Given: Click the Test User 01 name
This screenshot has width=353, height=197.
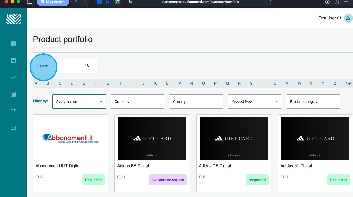Looking at the screenshot, I should pyautogui.click(x=330, y=18).
